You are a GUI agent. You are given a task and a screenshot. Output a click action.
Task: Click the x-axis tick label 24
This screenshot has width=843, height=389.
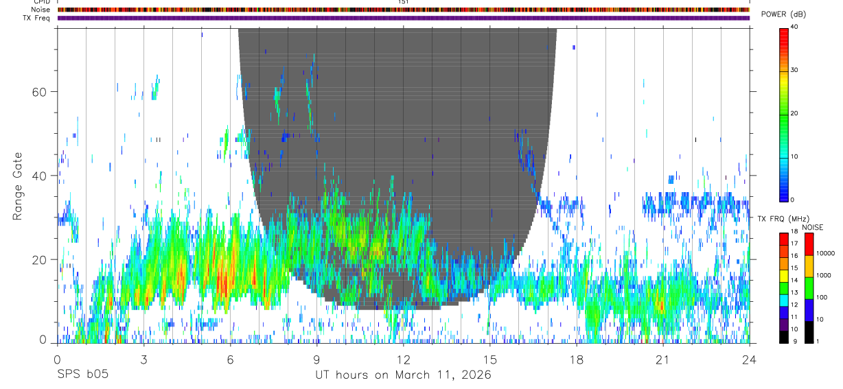[750, 359]
